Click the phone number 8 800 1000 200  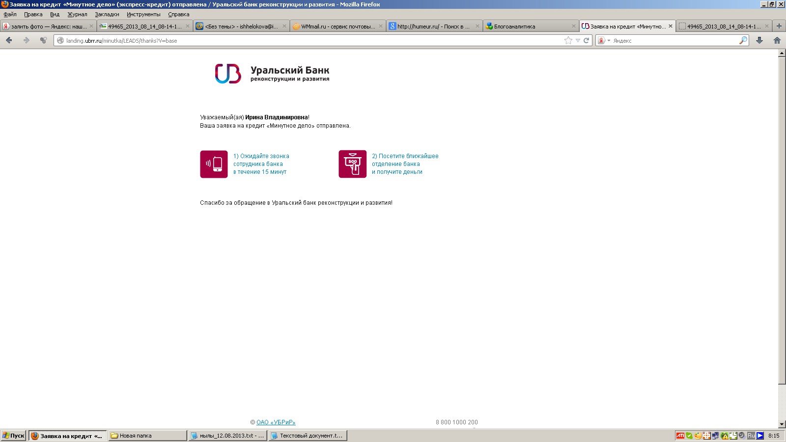pos(456,422)
